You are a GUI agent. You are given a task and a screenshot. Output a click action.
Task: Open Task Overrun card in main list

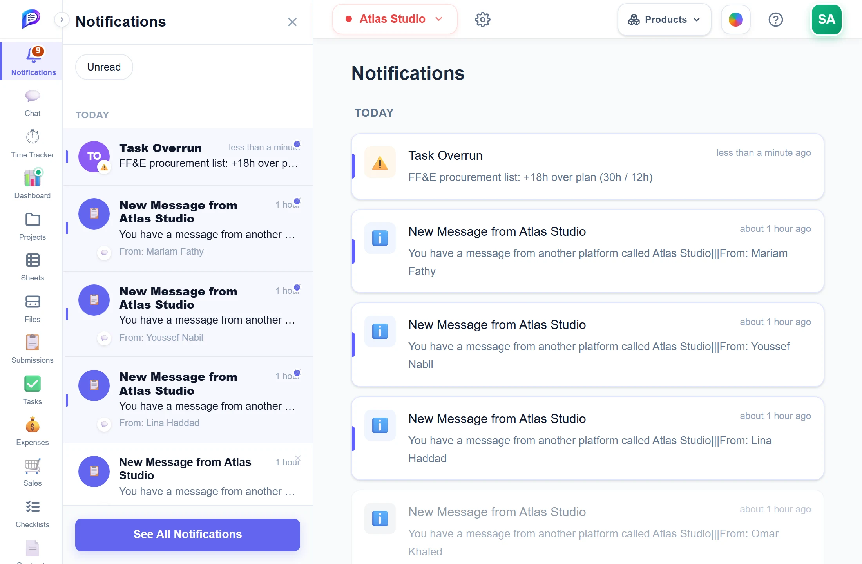(x=588, y=166)
